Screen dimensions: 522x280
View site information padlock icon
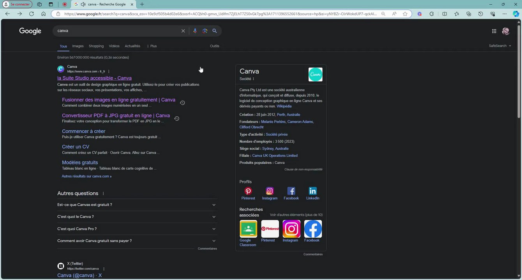58,14
